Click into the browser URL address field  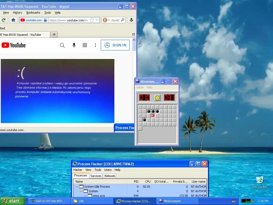click(x=69, y=20)
